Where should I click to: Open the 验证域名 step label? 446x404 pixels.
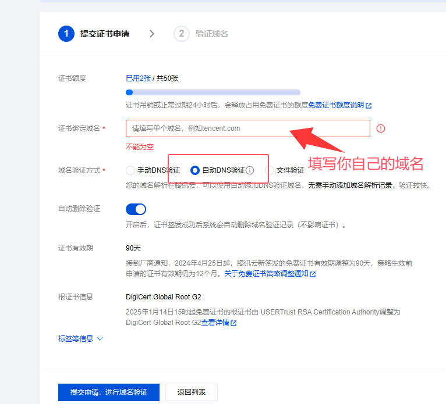tap(212, 34)
